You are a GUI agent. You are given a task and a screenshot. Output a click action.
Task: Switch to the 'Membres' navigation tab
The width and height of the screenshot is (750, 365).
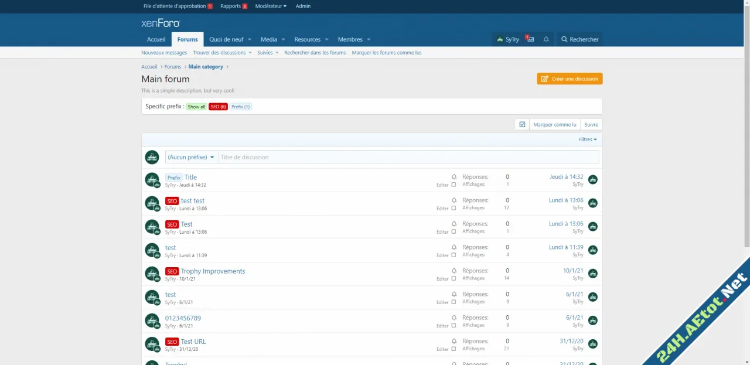[350, 39]
